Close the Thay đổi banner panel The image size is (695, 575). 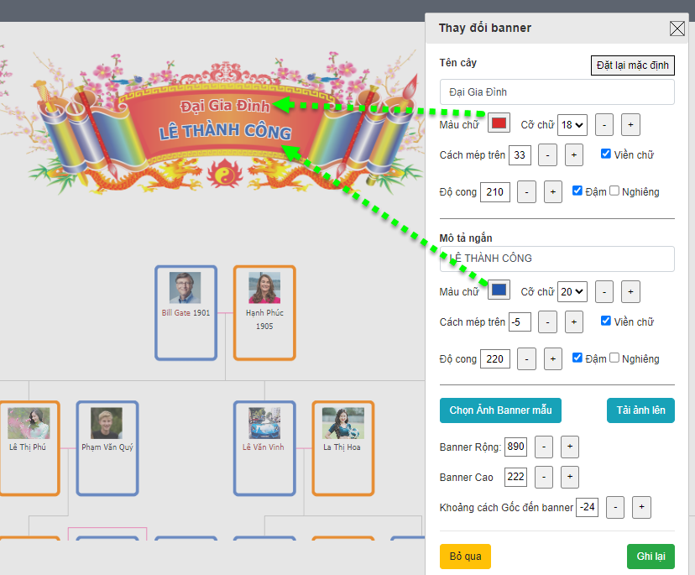pos(677,29)
